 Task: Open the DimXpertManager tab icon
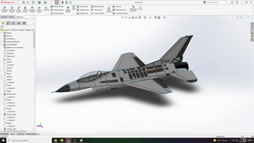[19, 23]
